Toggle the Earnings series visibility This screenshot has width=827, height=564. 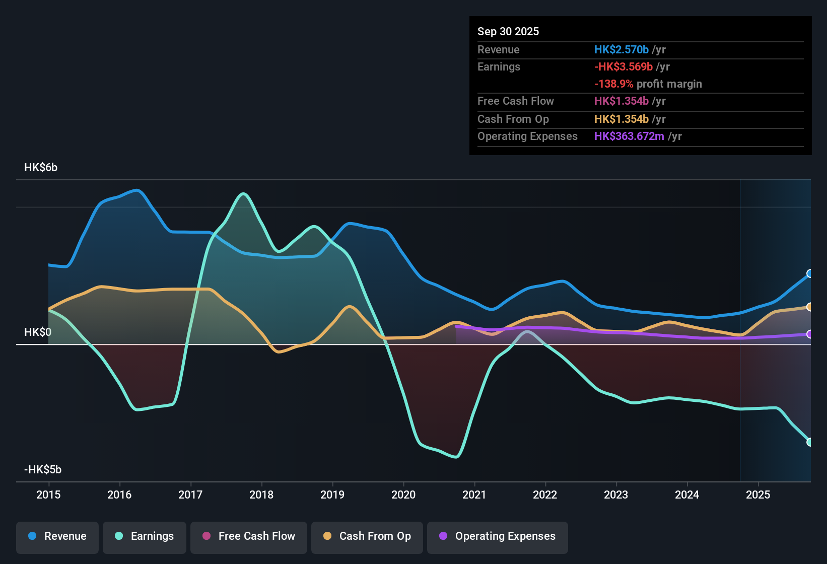pos(145,537)
